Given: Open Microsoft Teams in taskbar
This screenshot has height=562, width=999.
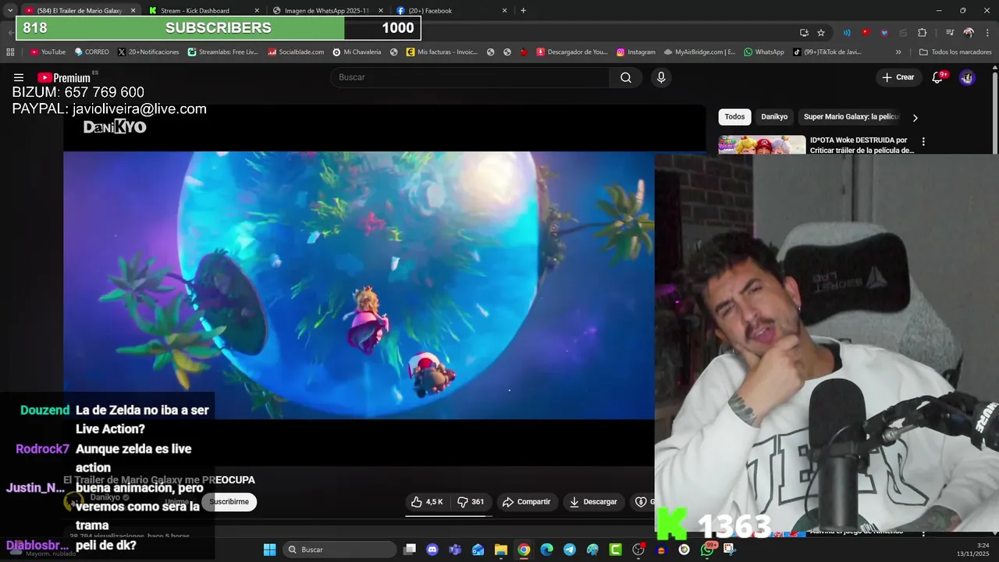Looking at the screenshot, I should [x=455, y=550].
